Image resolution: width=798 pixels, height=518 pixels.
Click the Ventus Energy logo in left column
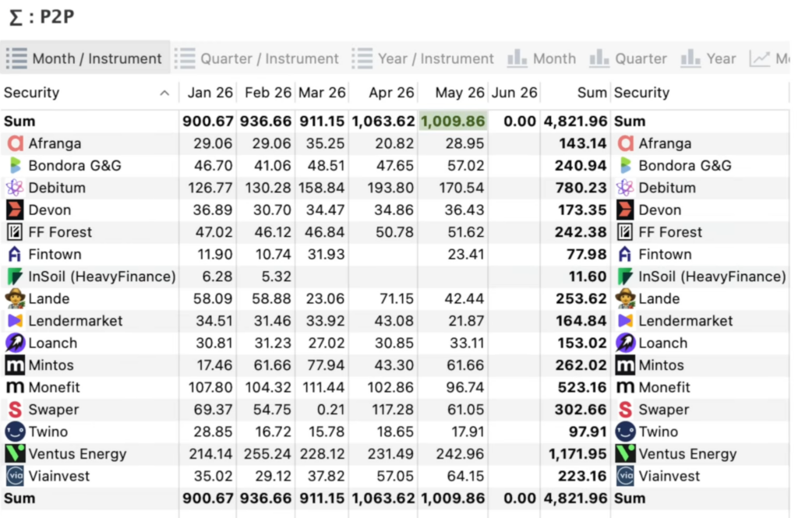pos(15,453)
